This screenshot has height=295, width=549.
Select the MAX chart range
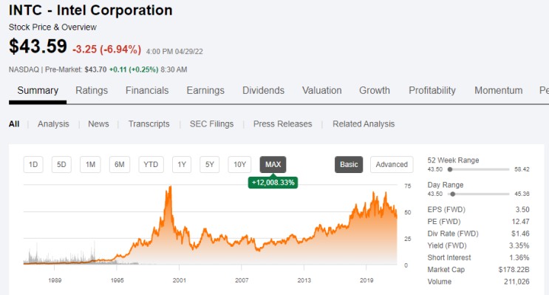point(273,165)
